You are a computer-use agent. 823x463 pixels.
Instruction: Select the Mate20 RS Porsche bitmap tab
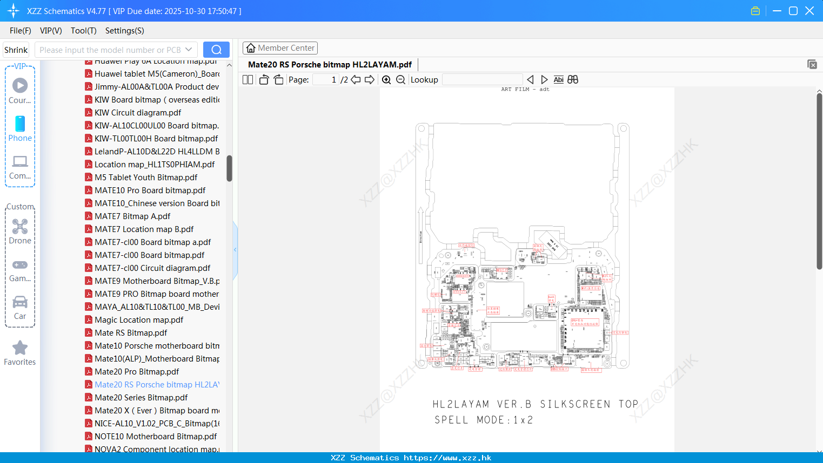330,64
